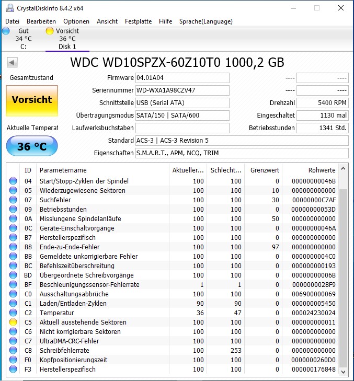Click the parameter name Kopfpositionierungszeit

click(x=73, y=360)
